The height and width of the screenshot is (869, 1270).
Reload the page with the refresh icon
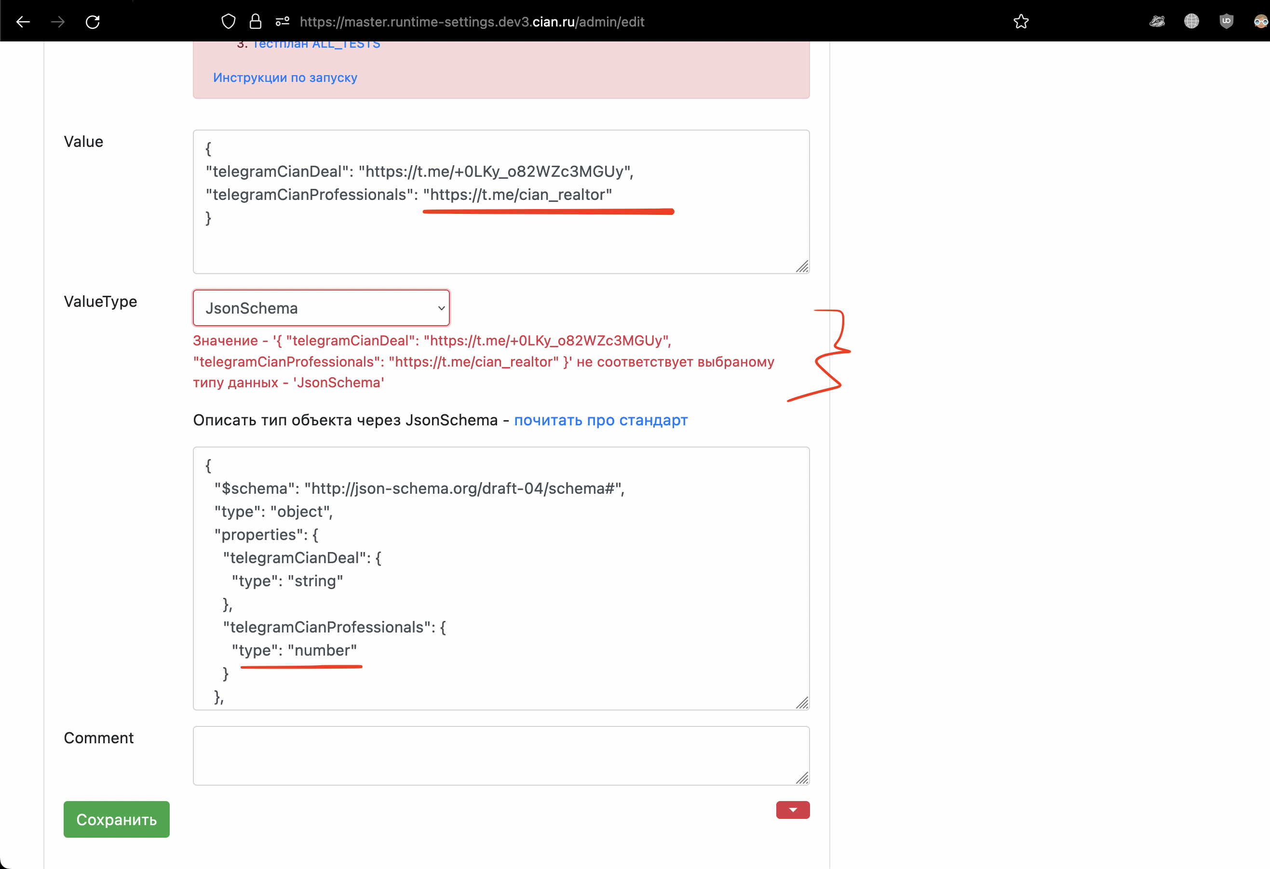[x=93, y=22]
